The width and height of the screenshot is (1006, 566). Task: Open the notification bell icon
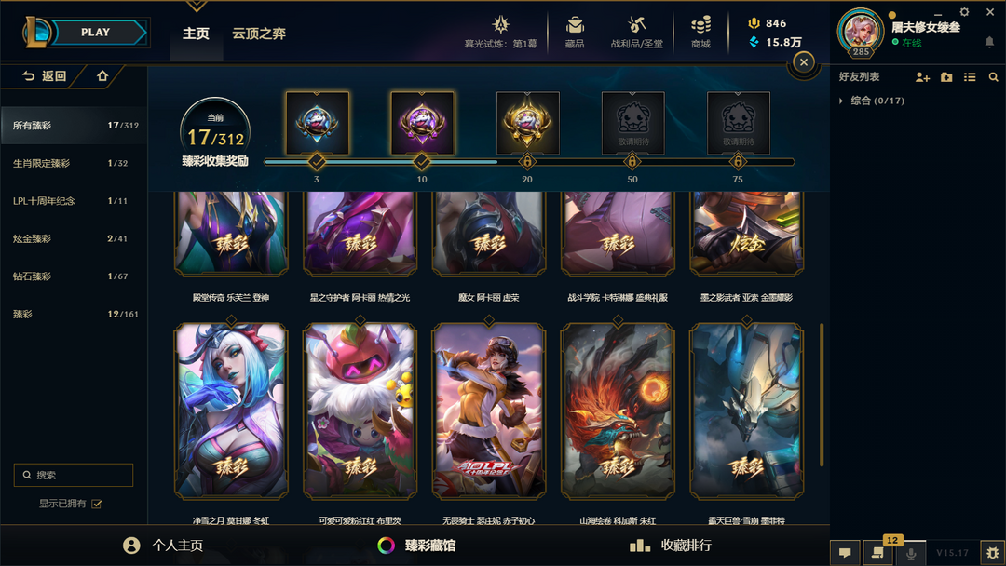[x=989, y=42]
